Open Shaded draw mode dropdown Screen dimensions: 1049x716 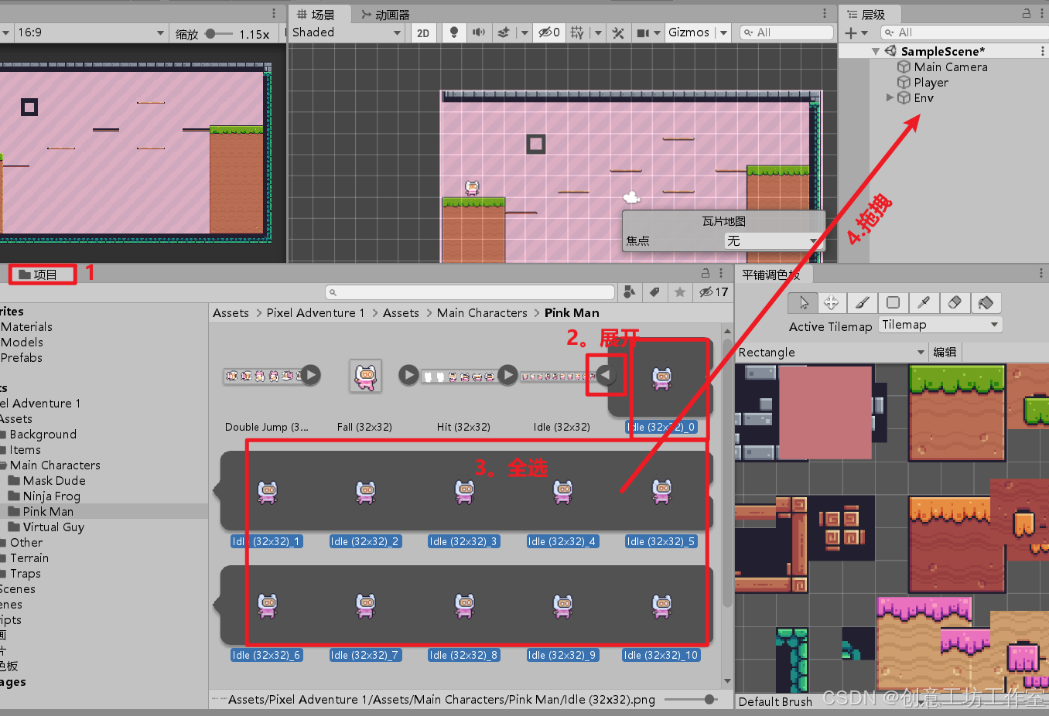[347, 32]
